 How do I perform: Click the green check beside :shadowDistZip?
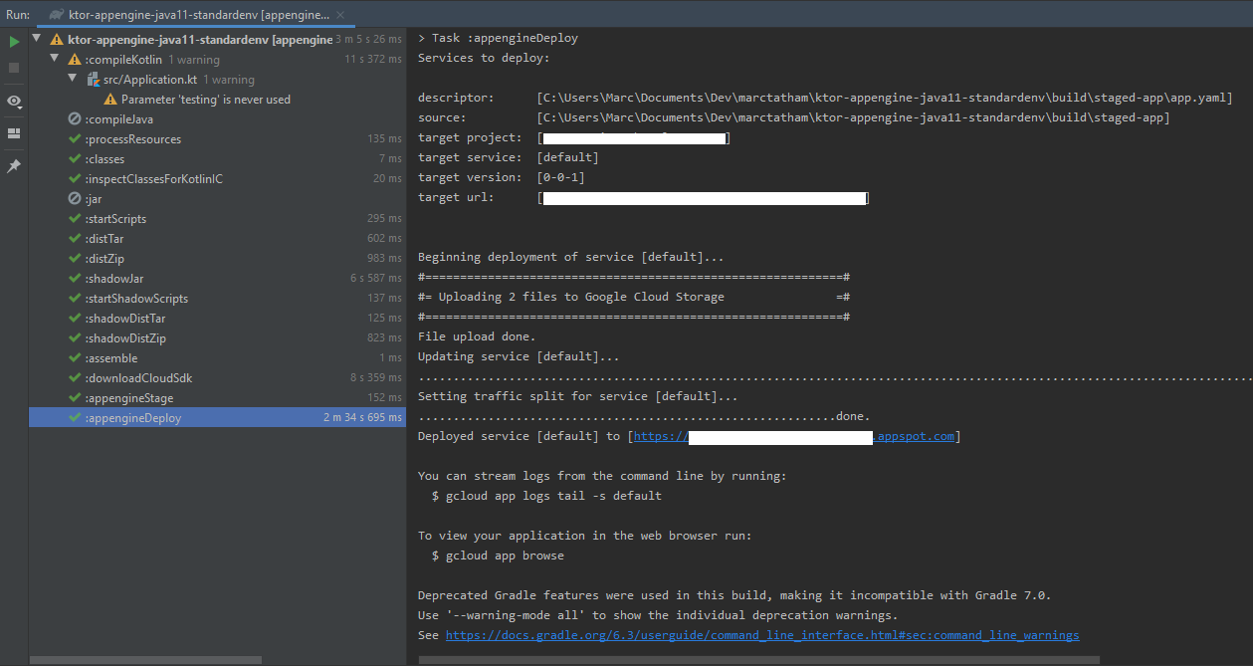point(75,338)
